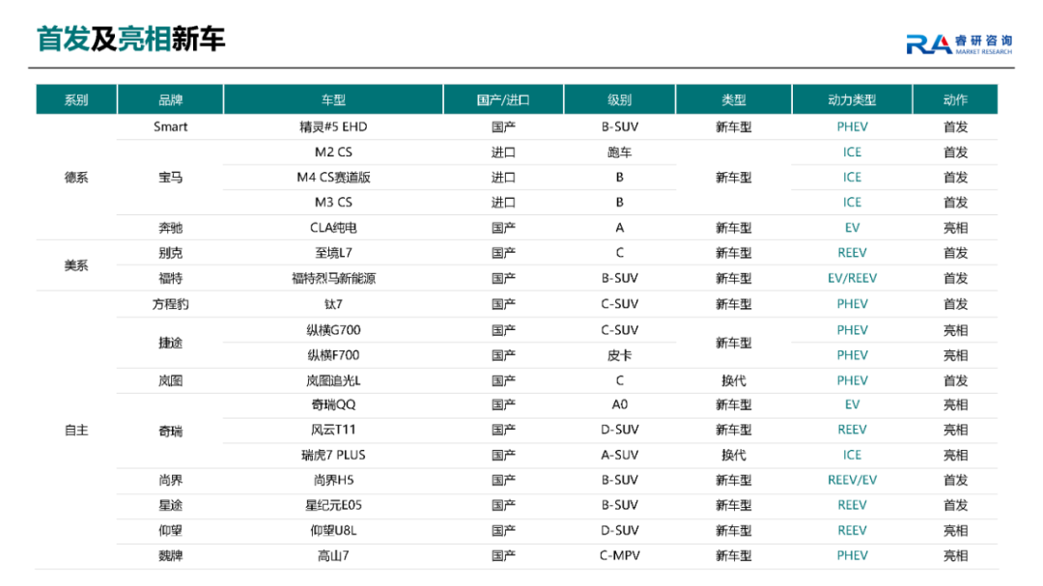Click the EV/REEV powertrain cell

point(852,278)
